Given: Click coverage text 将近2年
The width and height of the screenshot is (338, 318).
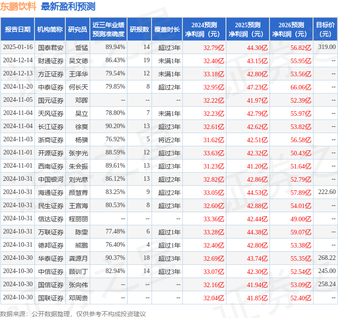Looking at the screenshot, I should coord(169,140).
